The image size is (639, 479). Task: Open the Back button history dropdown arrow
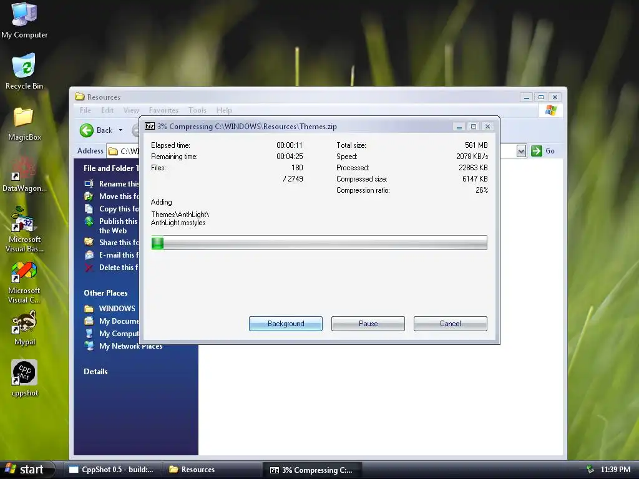pos(120,130)
